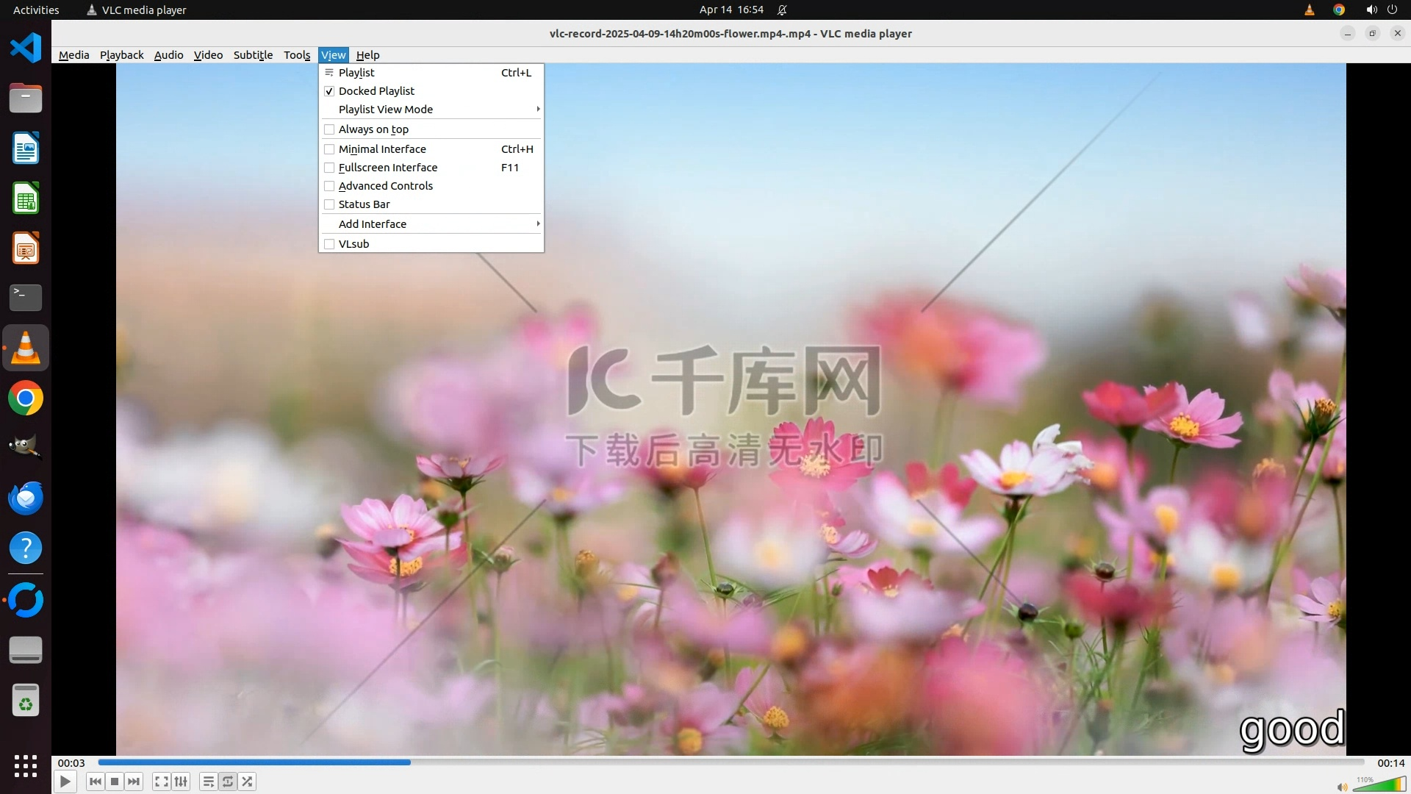This screenshot has height=794, width=1411.
Task: Mute audio via speaker icon
Action: tap(1342, 787)
